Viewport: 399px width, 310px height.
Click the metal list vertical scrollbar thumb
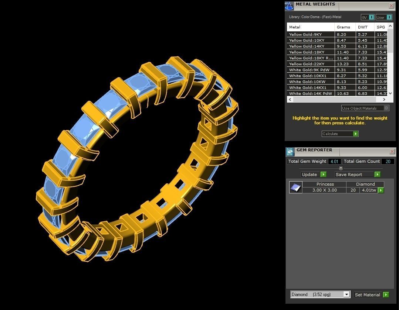click(390, 41)
